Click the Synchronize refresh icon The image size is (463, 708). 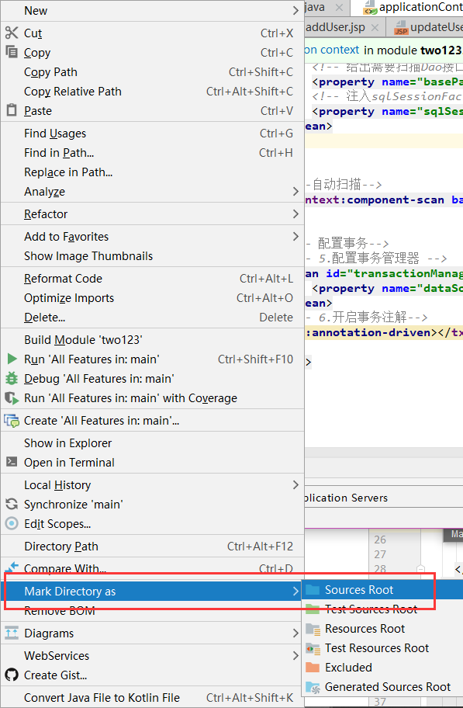(x=12, y=504)
